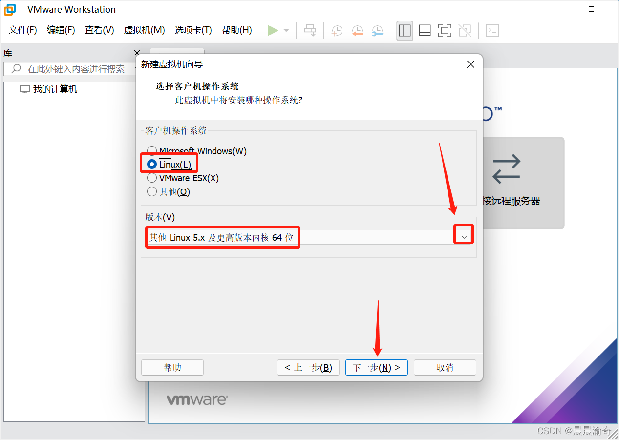Click the VMware Workstation logo in title bar
The width and height of the screenshot is (619, 440).
point(10,9)
